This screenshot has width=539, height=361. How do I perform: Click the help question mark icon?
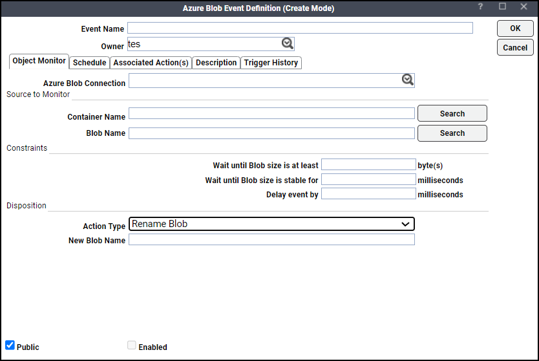point(480,6)
